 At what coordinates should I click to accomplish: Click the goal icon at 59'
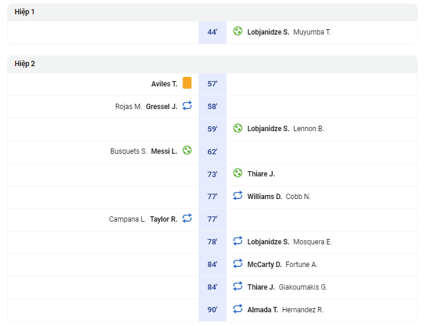[x=237, y=128]
